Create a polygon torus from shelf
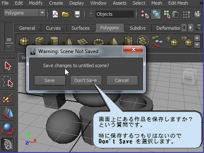 coord(99,42)
